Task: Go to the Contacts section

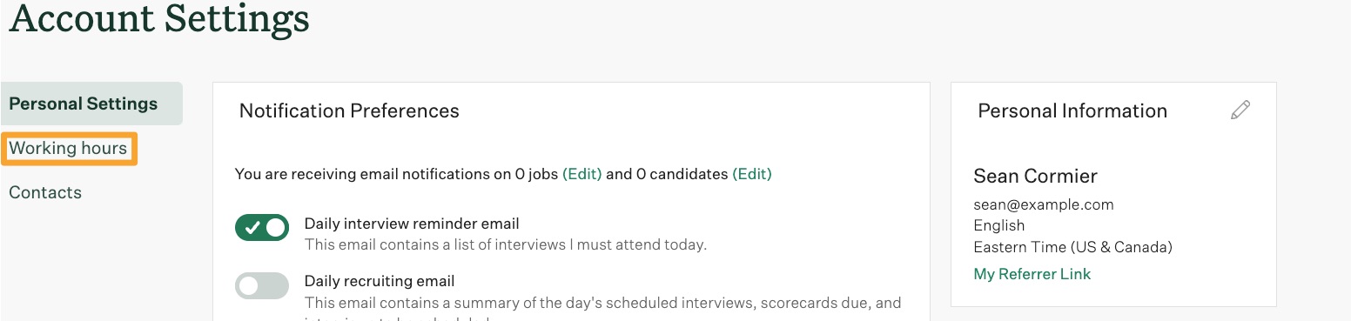Action: [x=45, y=192]
